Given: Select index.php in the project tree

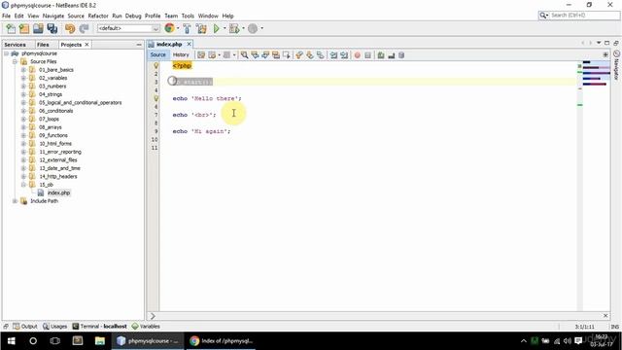Looking at the screenshot, I should (58, 192).
